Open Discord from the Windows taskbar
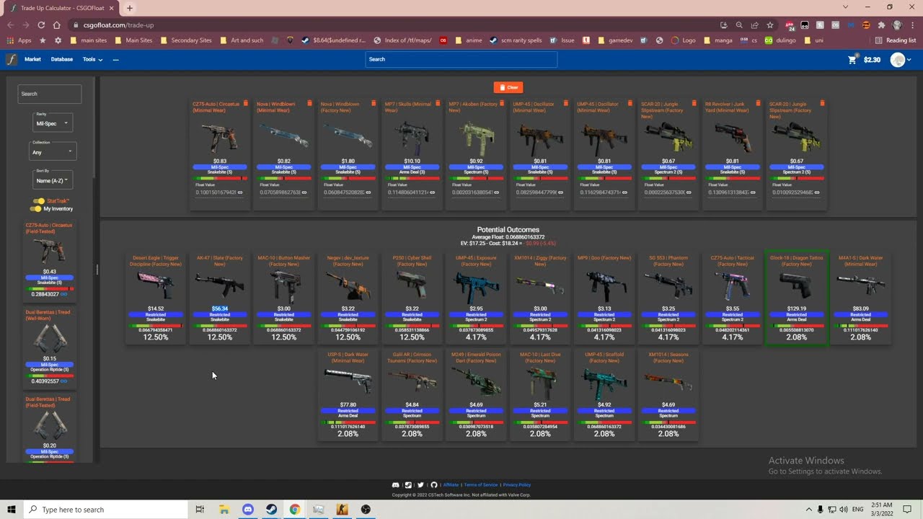Image resolution: width=923 pixels, height=519 pixels. [x=247, y=510]
